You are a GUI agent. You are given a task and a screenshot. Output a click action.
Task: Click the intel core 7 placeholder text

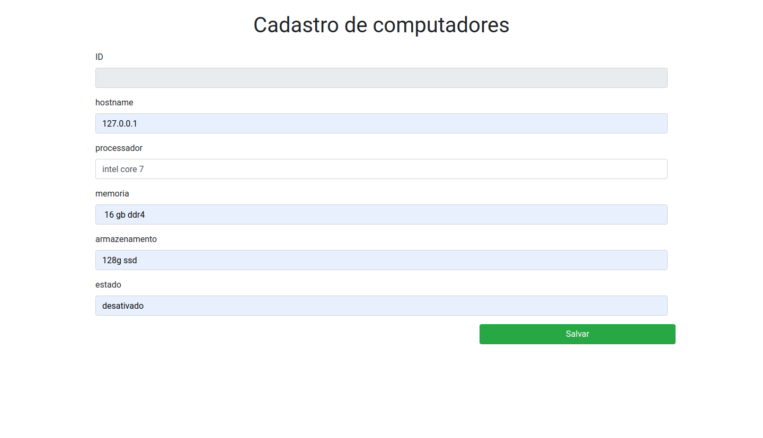click(x=123, y=169)
